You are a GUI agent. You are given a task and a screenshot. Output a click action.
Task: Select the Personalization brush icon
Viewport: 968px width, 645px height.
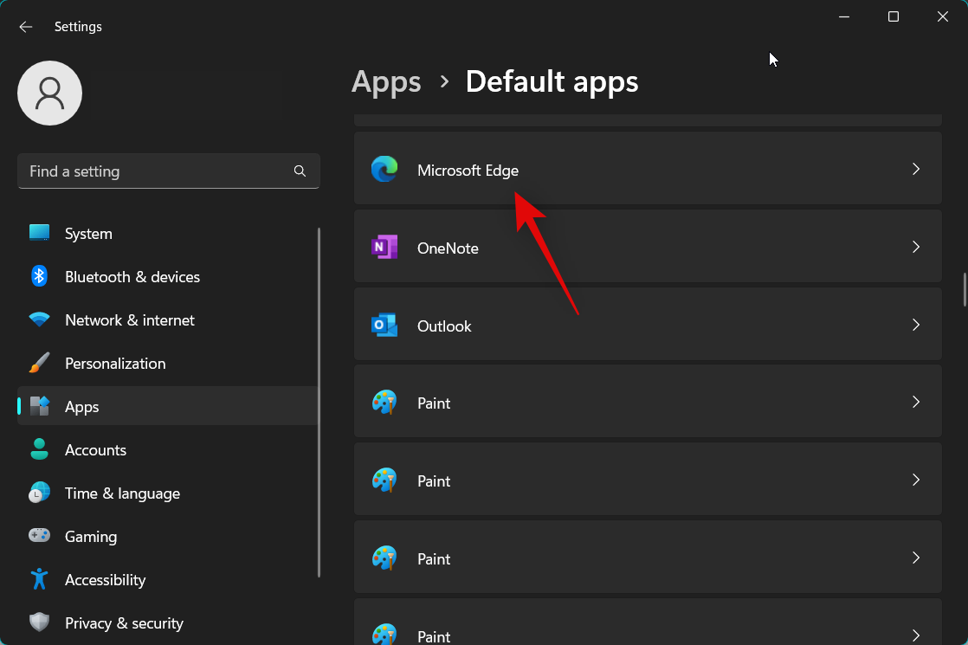[x=39, y=363]
